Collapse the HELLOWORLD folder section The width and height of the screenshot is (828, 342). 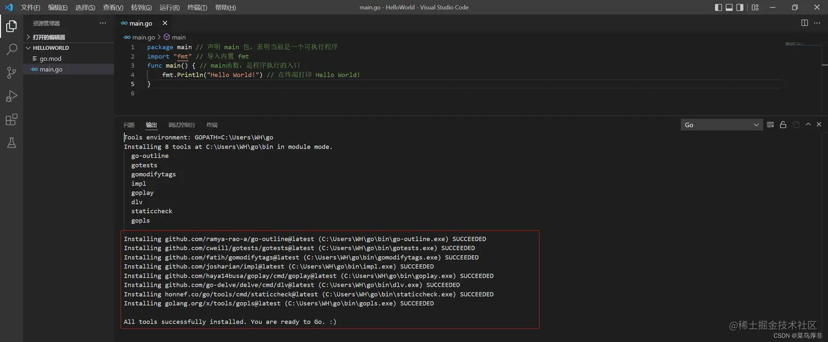[x=69, y=48]
